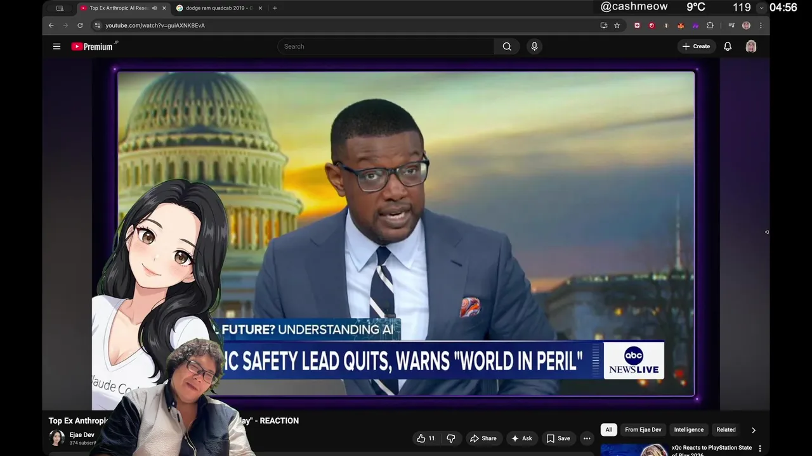Click the YouTube search magnifier button
The width and height of the screenshot is (812, 456).
(x=507, y=46)
